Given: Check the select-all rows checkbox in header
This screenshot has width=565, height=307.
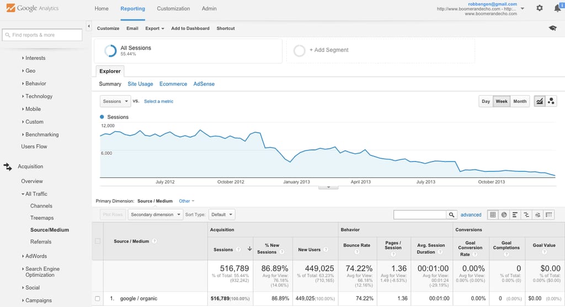Looking at the screenshot, I should 98,241.
